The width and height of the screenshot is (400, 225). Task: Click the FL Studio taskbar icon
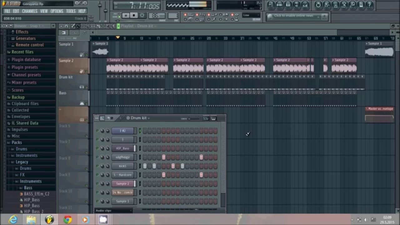click(x=49, y=220)
